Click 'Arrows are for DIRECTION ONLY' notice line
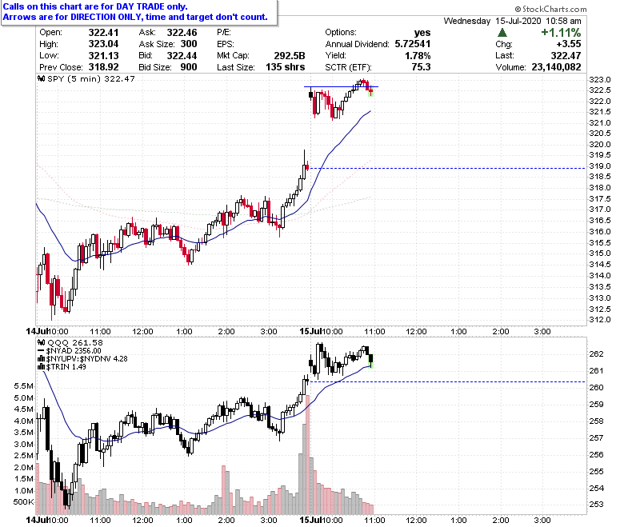624x527 pixels. [135, 17]
